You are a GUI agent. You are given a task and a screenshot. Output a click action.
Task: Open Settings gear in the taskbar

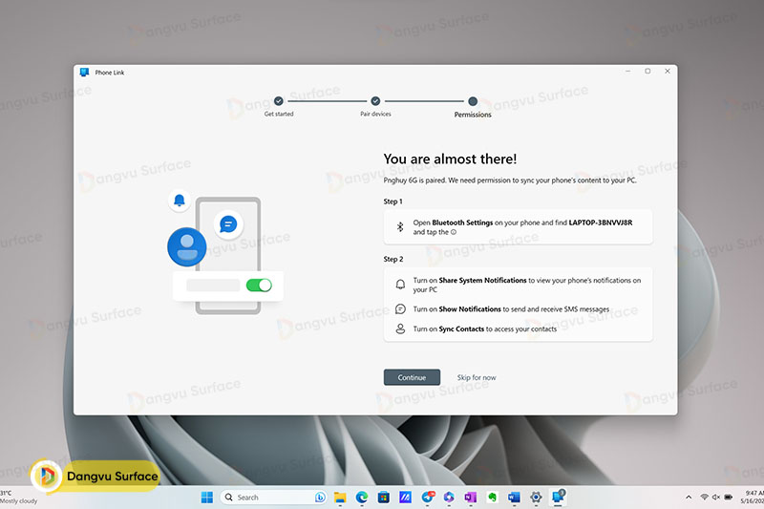click(x=537, y=498)
